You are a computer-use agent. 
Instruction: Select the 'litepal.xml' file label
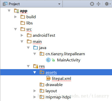tap(61, 79)
